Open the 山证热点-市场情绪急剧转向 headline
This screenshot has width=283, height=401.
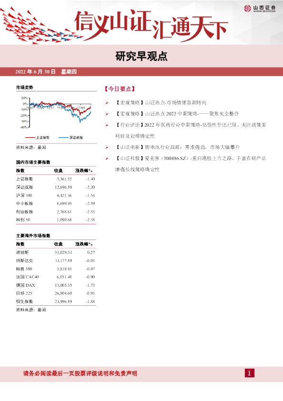coord(161,102)
